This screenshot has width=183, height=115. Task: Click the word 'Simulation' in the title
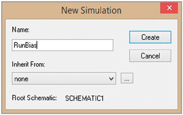(101, 10)
